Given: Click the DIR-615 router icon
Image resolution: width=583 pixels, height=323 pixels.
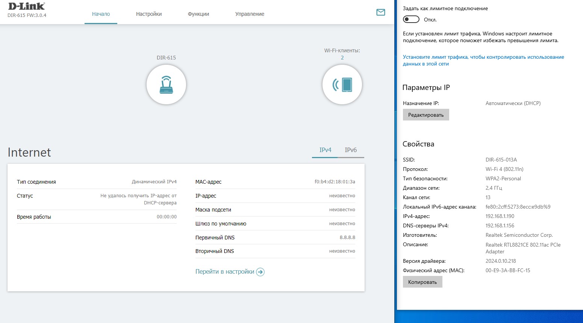Looking at the screenshot, I should point(166,85).
